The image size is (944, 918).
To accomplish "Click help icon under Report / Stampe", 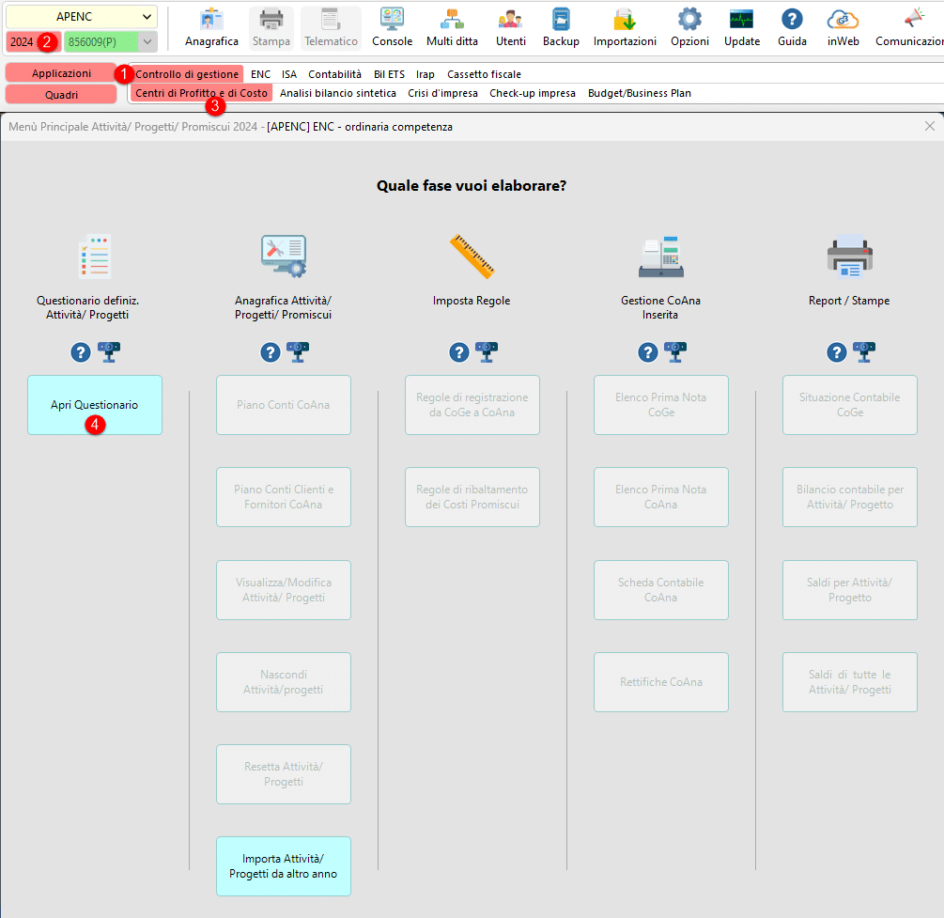I will click(836, 352).
